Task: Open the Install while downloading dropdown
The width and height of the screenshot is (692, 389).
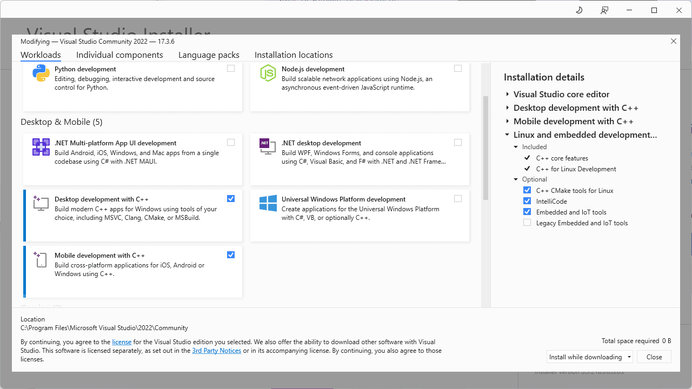Action: click(629, 357)
